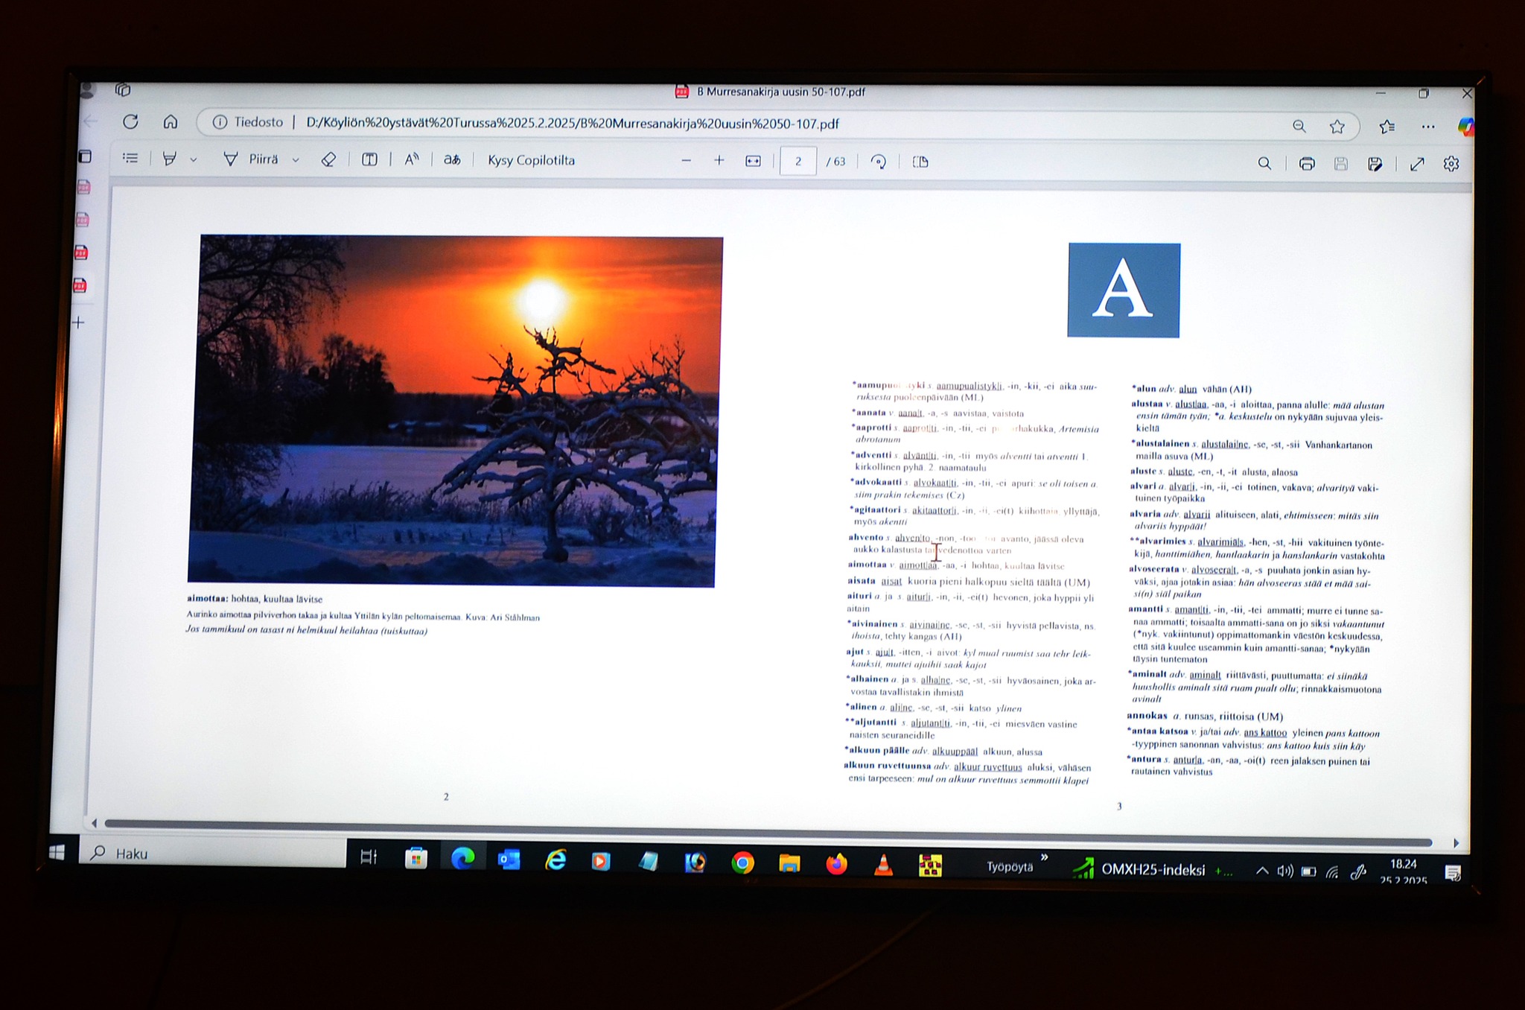Add a text box
The height and width of the screenshot is (1010, 1525).
pos(369,160)
